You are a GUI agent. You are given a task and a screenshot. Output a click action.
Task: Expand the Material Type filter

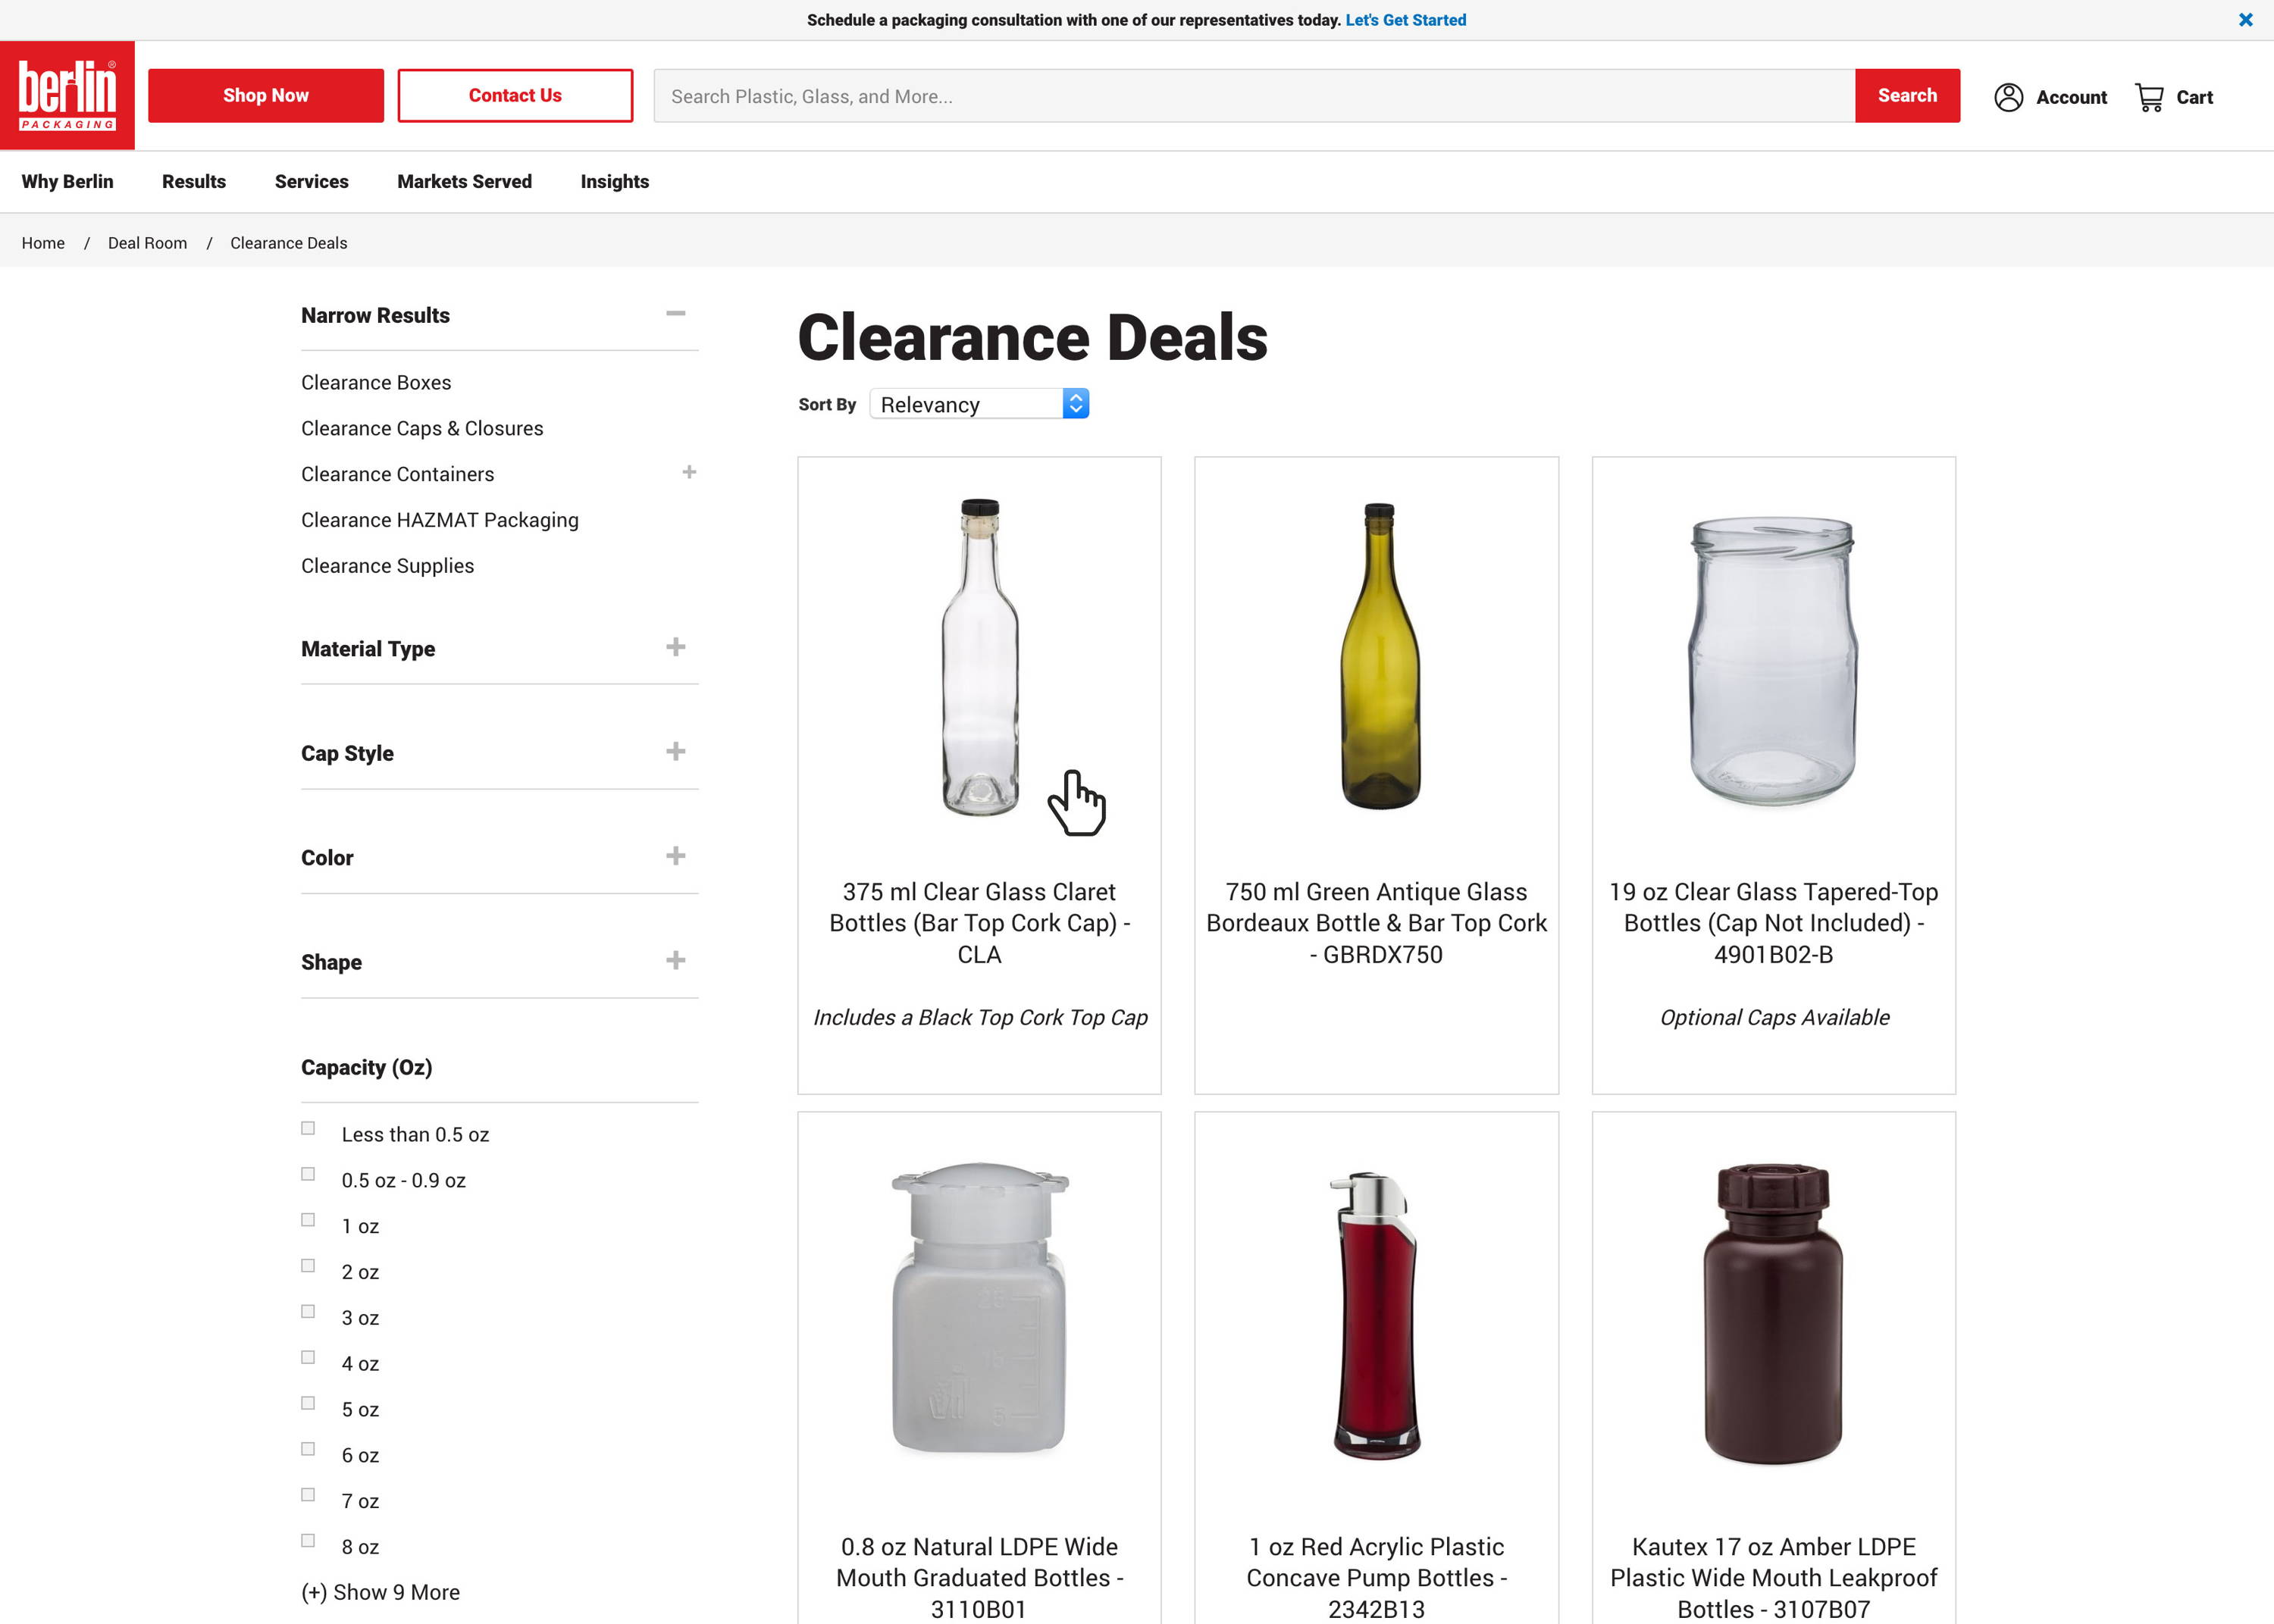(676, 647)
